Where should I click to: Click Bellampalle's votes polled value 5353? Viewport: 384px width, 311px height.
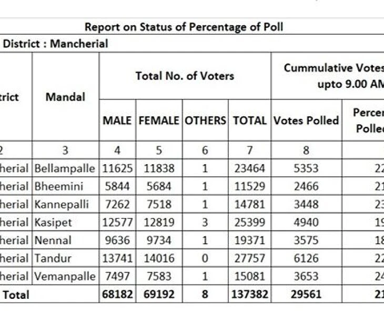[x=306, y=169]
